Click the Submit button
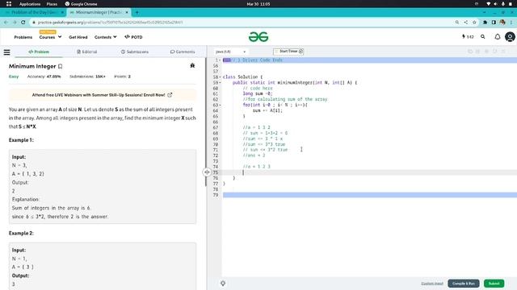This screenshot has height=290, width=517. tap(494, 284)
